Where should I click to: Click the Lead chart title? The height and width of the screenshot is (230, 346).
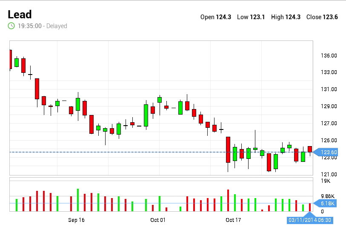(20, 14)
